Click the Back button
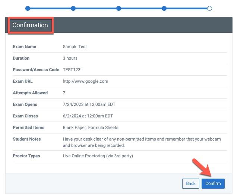Viewport: 234px width, 195px height. click(x=190, y=183)
